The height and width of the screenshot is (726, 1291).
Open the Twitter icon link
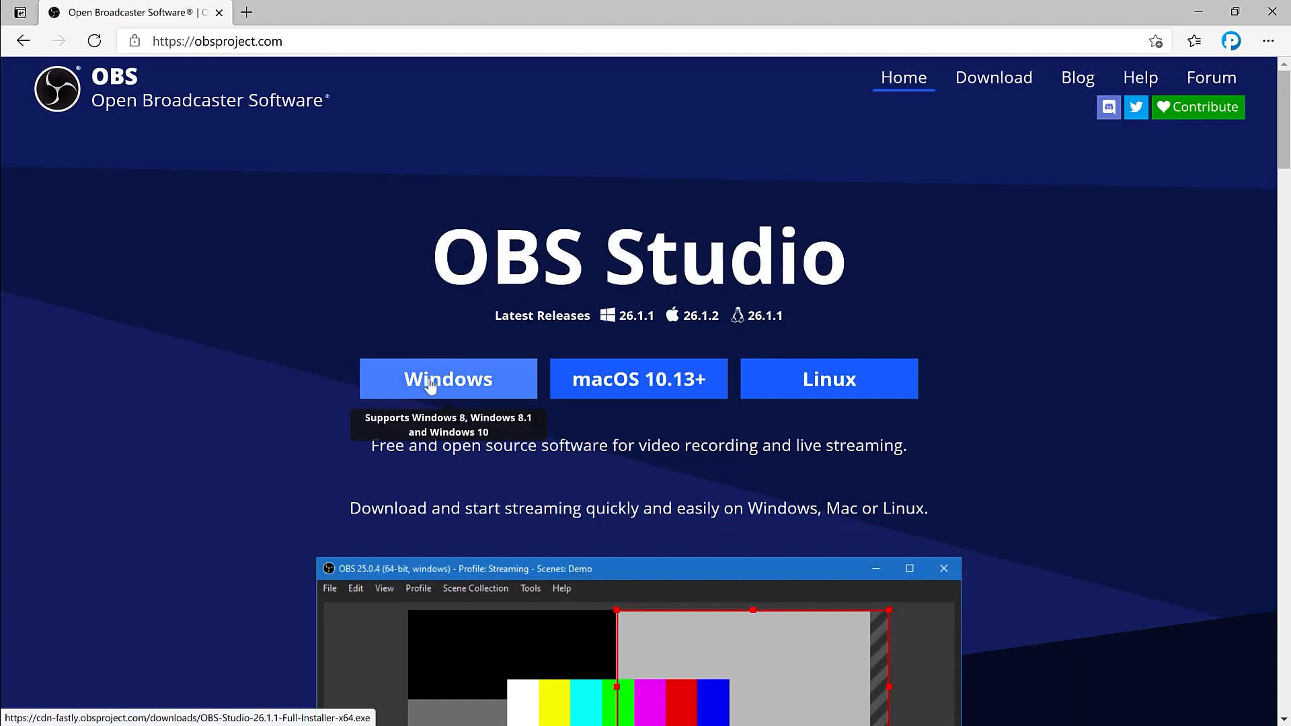tap(1136, 107)
